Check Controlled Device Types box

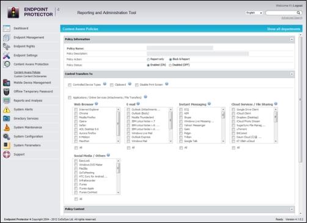pos(70,85)
